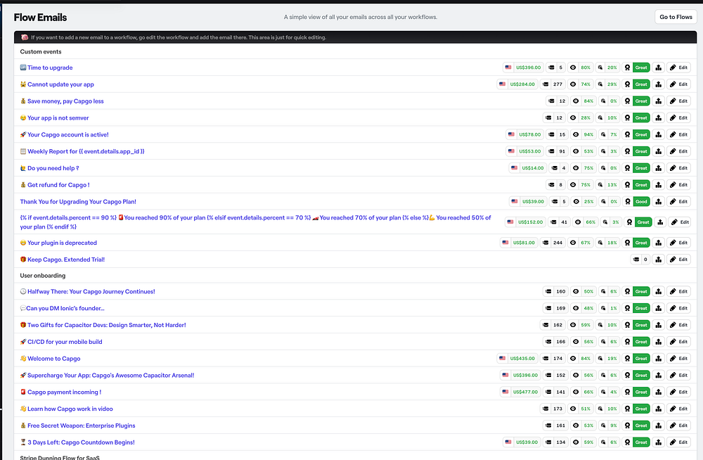The image size is (703, 460).
Task: Open 'Halfway There: Your Capgo Journey Continues!'
Action: 91,292
